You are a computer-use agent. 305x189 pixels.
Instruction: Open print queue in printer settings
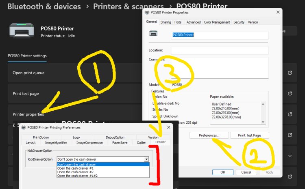28,73
